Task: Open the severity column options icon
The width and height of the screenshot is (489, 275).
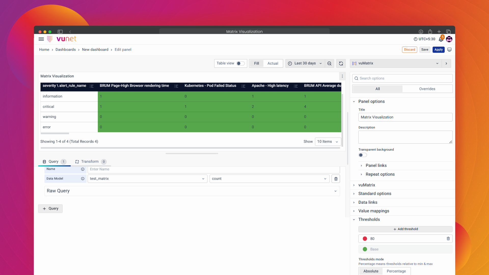Action: [x=91, y=86]
